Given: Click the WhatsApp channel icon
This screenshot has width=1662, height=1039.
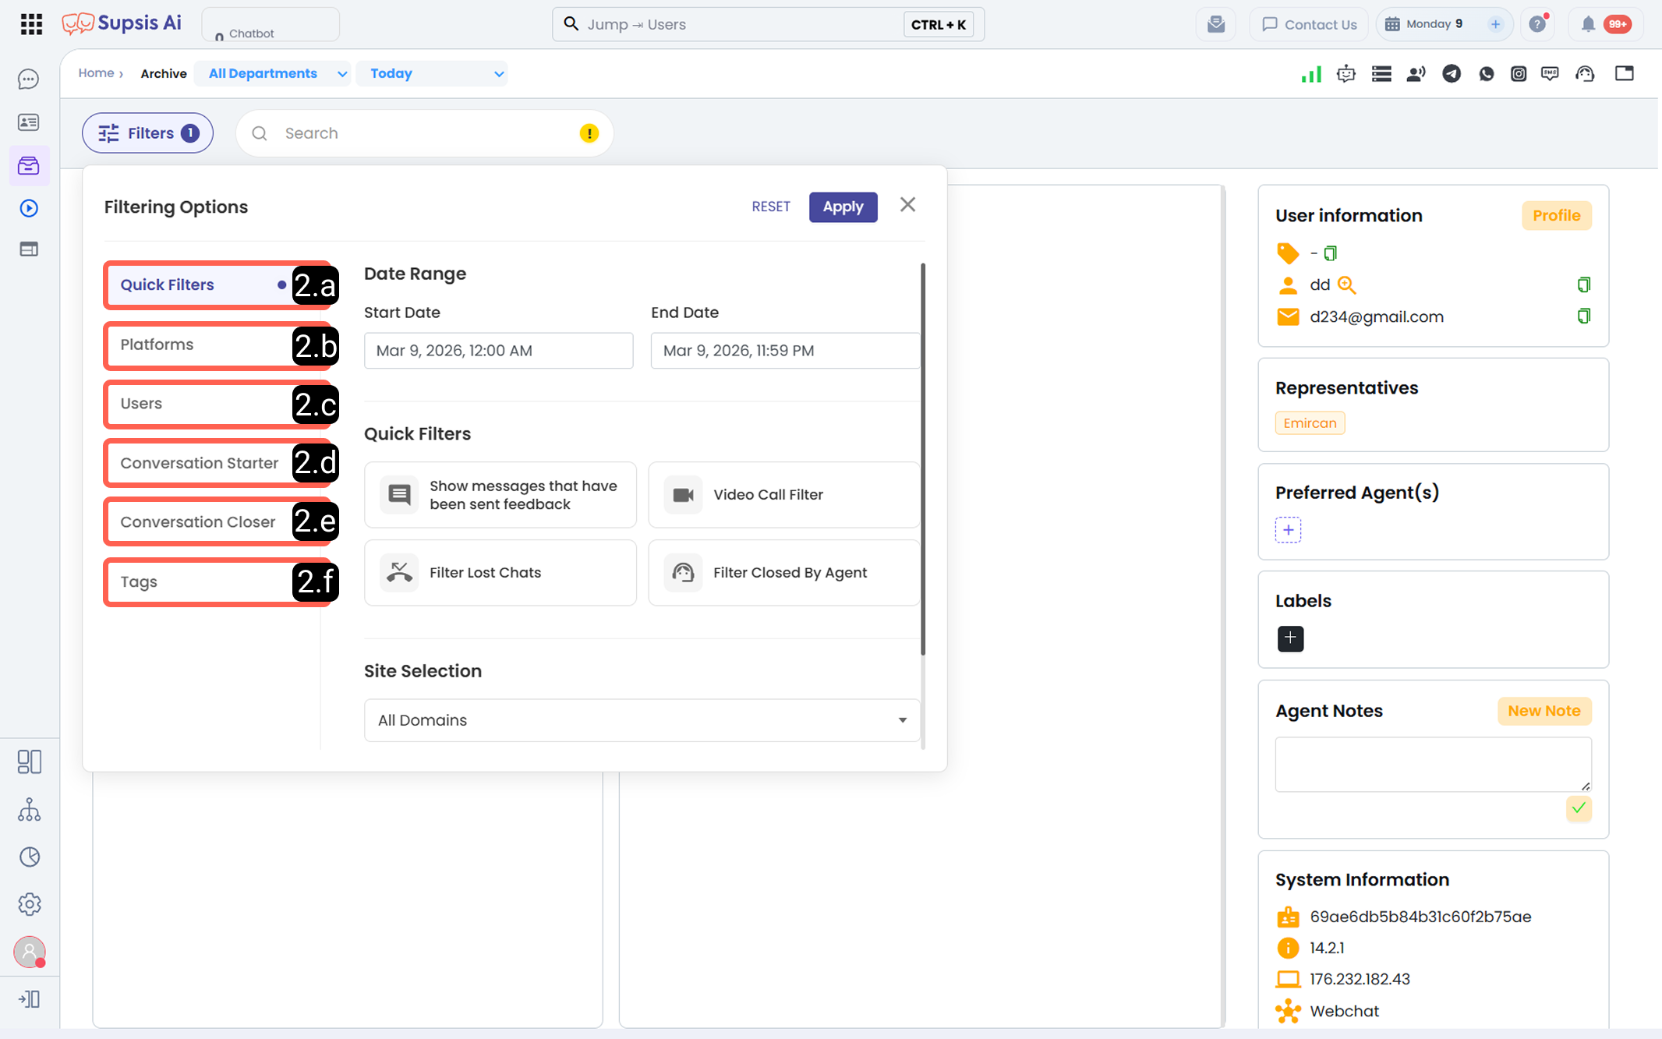Looking at the screenshot, I should (1487, 74).
